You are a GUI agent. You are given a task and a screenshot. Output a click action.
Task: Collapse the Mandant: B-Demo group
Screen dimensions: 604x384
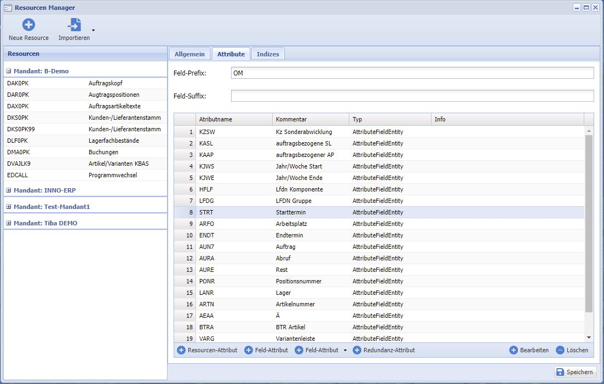[x=9, y=71]
